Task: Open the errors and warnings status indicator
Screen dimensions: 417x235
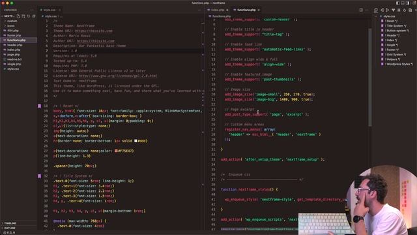Action: pos(9,232)
